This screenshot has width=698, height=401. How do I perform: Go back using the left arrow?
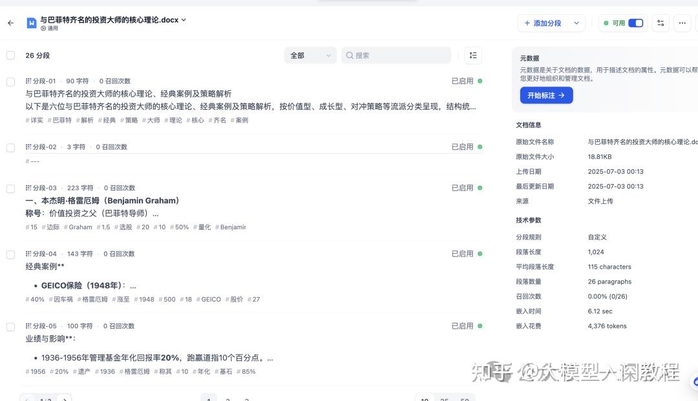11,23
